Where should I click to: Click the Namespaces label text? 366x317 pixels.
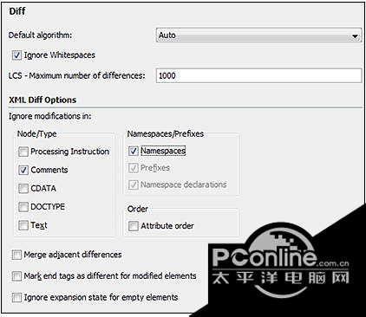(163, 151)
